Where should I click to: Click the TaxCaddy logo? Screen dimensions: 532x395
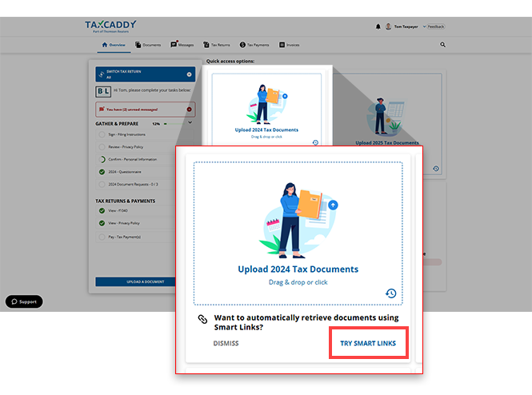coord(110,26)
